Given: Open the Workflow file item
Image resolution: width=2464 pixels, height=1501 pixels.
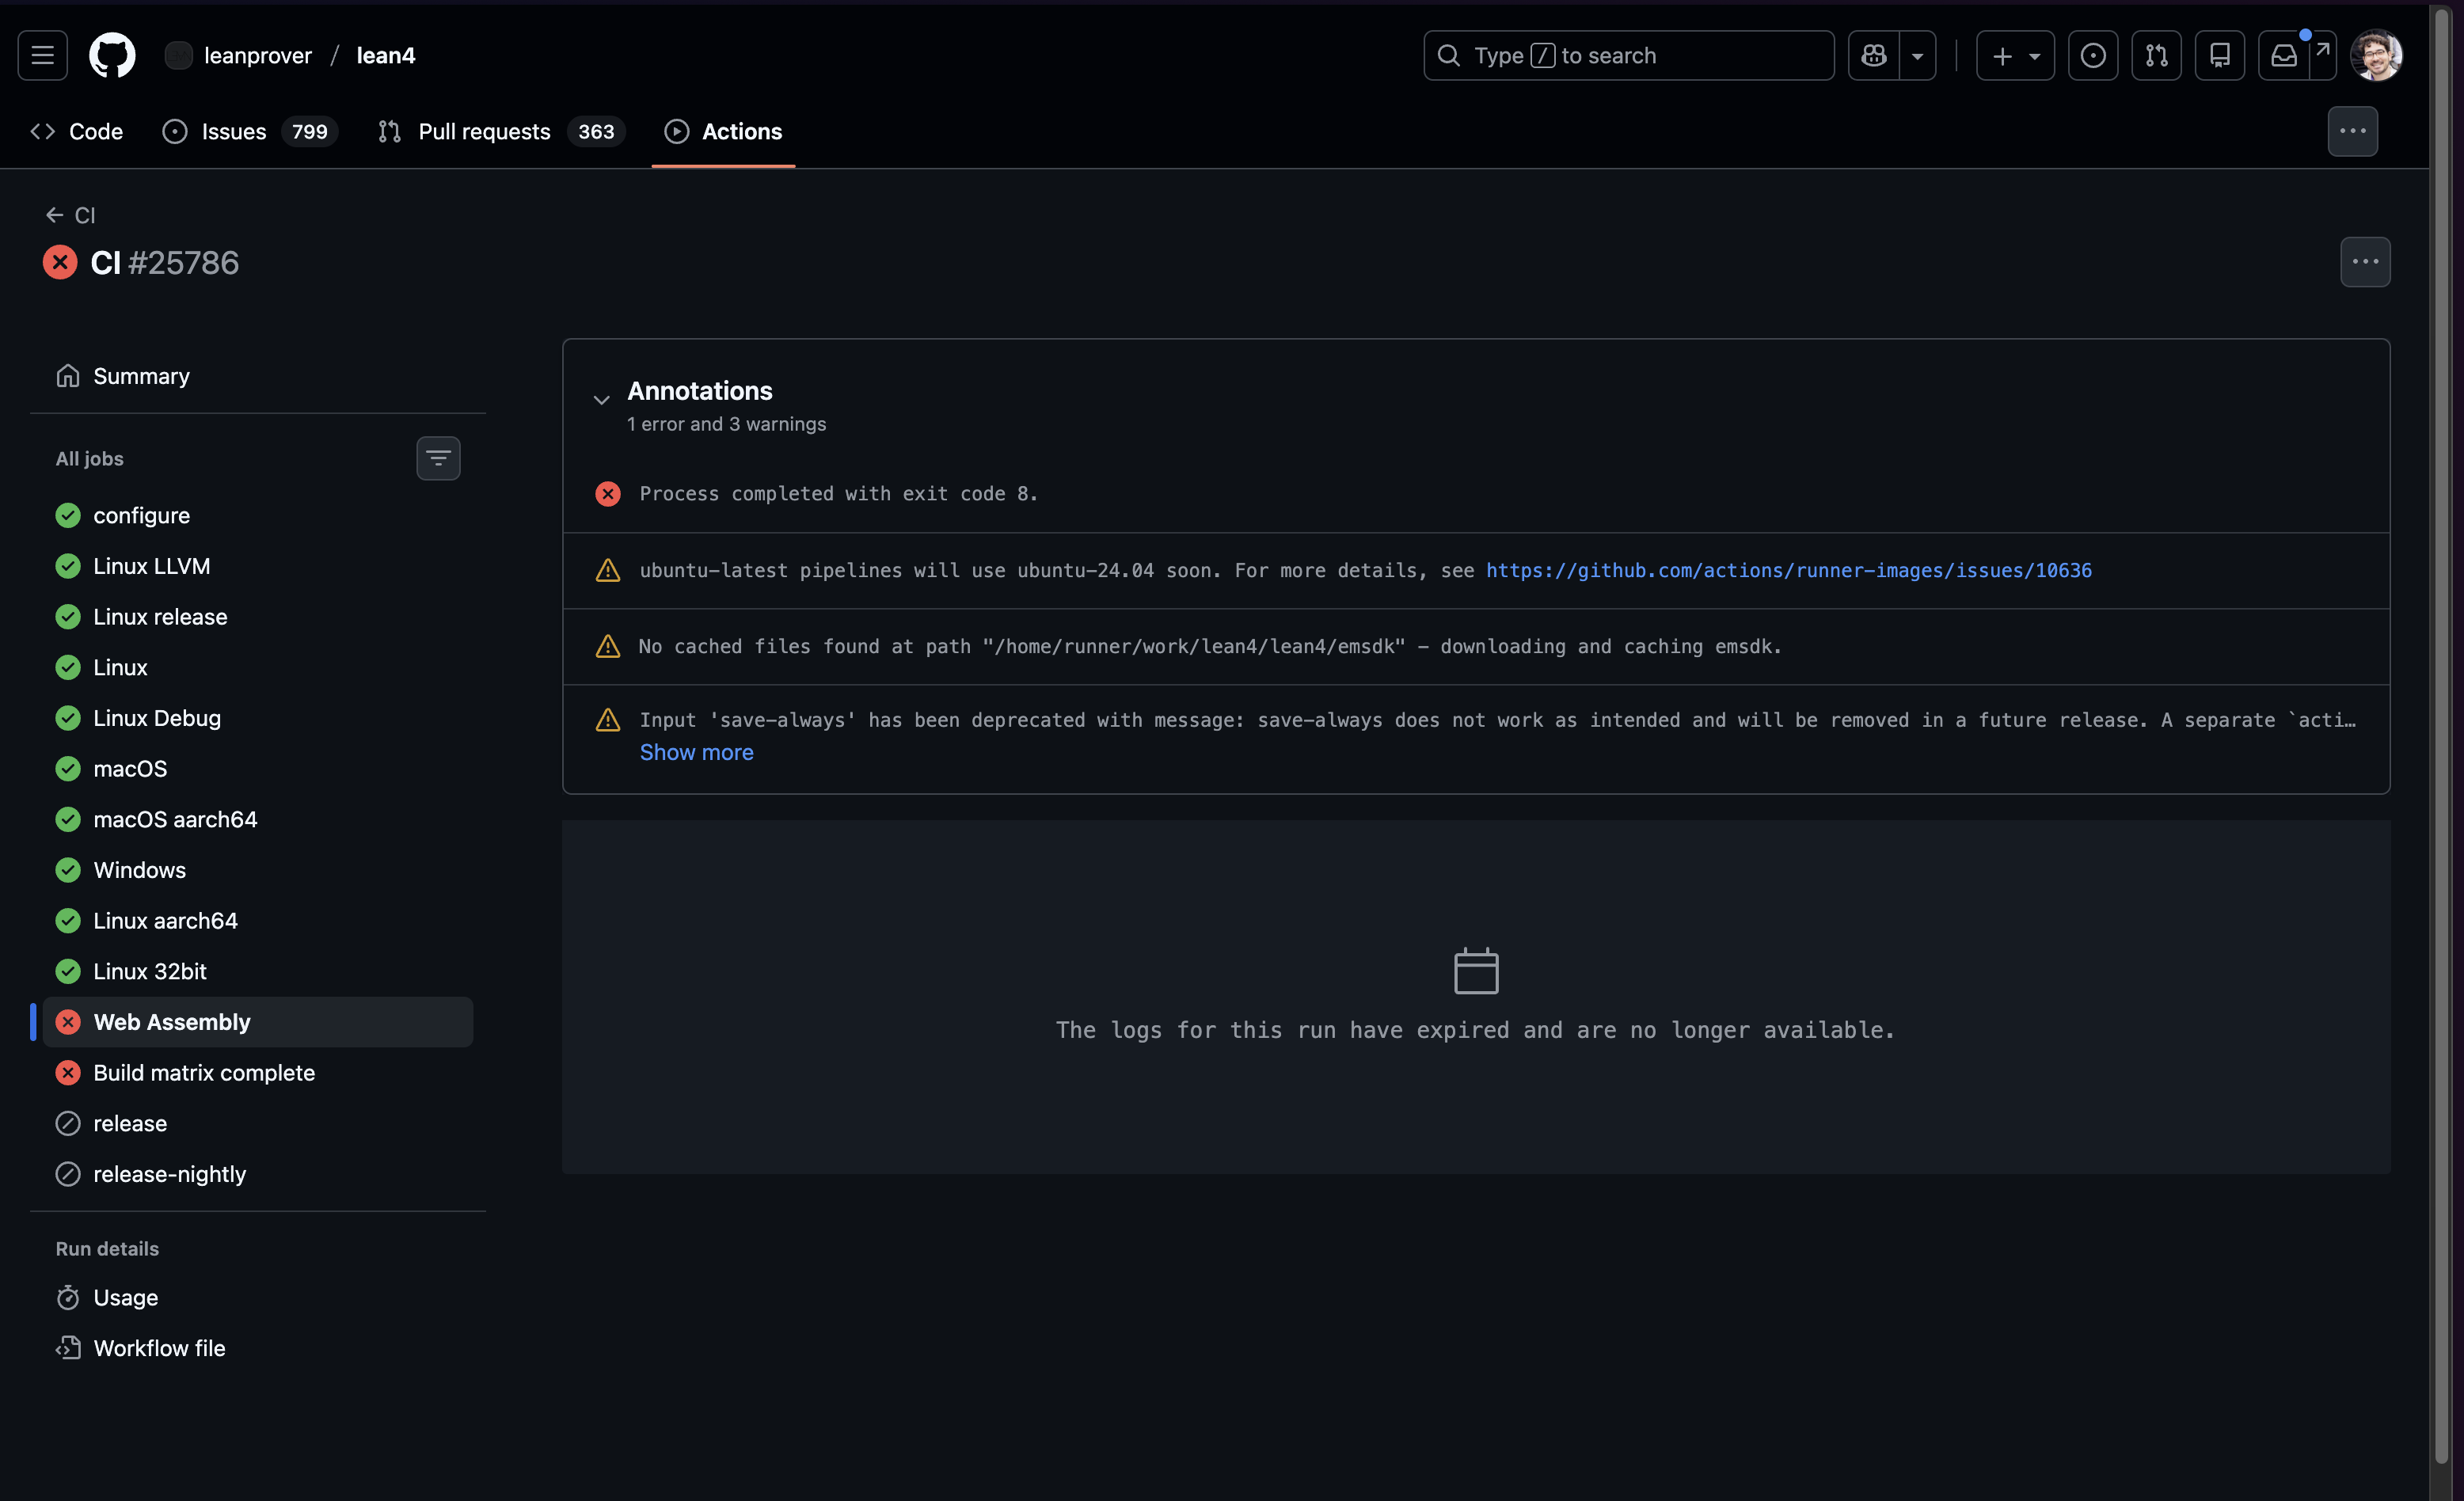Looking at the screenshot, I should pyautogui.click(x=159, y=1347).
